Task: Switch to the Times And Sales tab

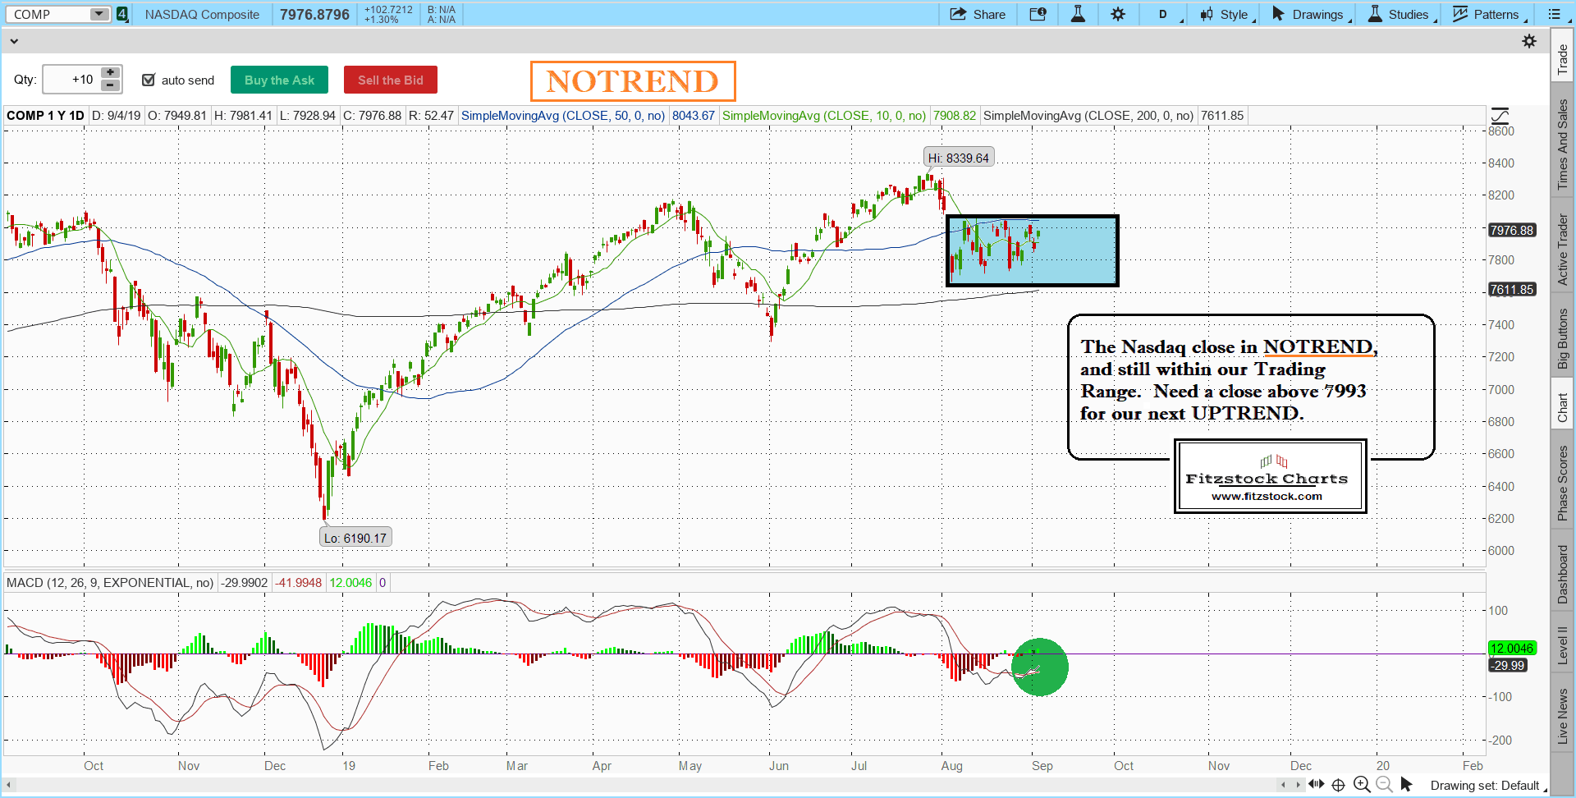Action: (x=1562, y=144)
